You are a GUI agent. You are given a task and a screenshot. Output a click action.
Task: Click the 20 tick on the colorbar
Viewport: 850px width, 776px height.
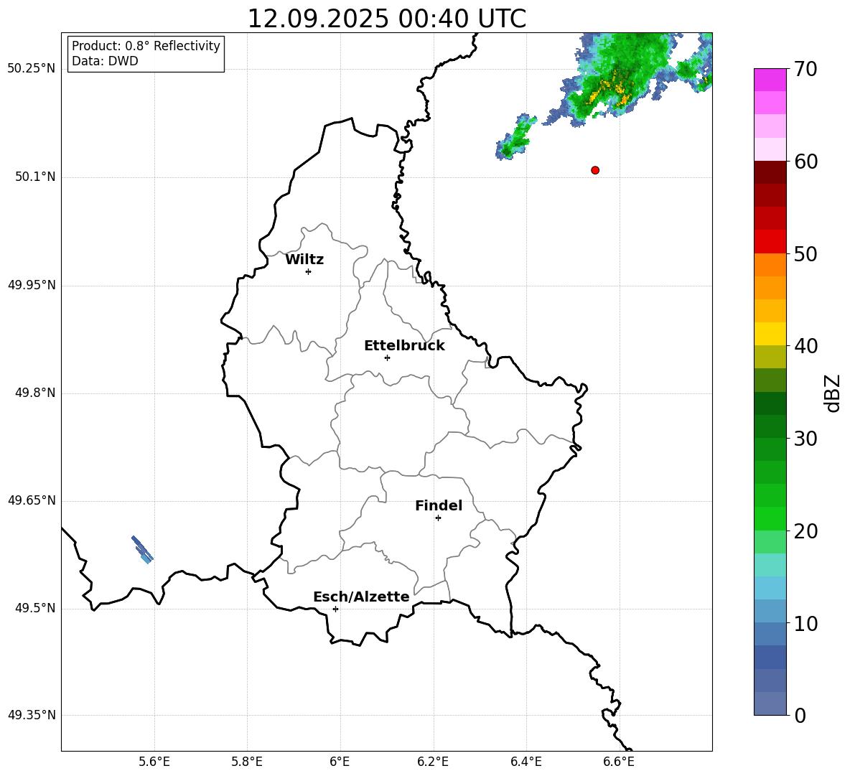pyautogui.click(x=805, y=531)
